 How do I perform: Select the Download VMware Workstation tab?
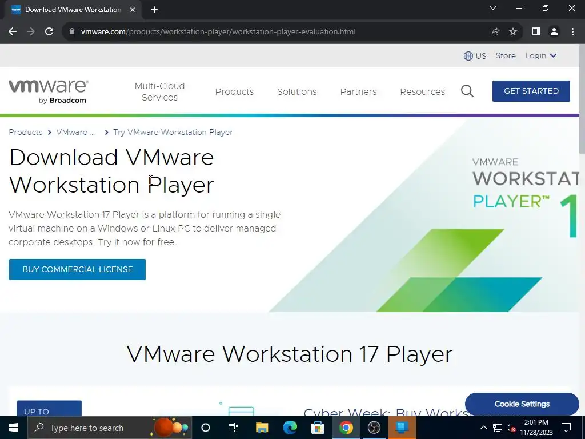click(73, 10)
